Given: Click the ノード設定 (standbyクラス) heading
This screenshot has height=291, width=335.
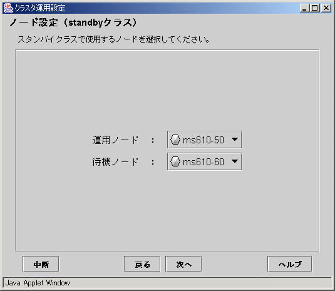Looking at the screenshot, I should coord(73,23).
